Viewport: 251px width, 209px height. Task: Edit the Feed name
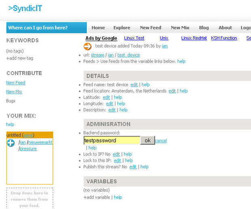coord(134,85)
